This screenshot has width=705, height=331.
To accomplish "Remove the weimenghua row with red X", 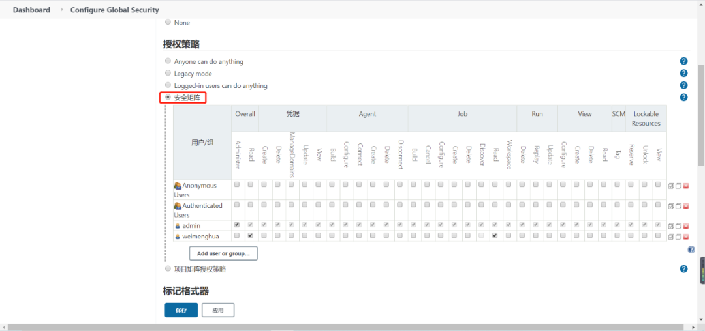I will (x=685, y=237).
